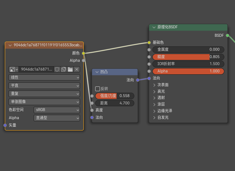The image size is (235, 171).
Task: Collapse the 原理化BSDF node header arrow
Action: (153, 28)
